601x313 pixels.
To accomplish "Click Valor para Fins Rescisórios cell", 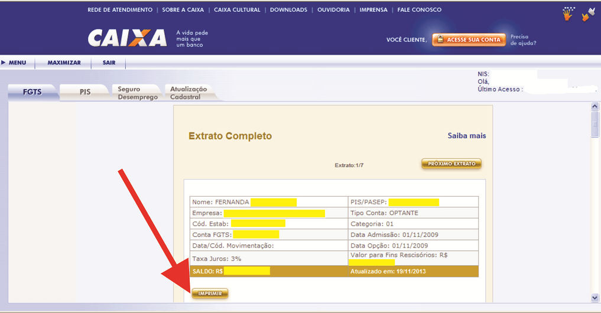I will coord(413,258).
